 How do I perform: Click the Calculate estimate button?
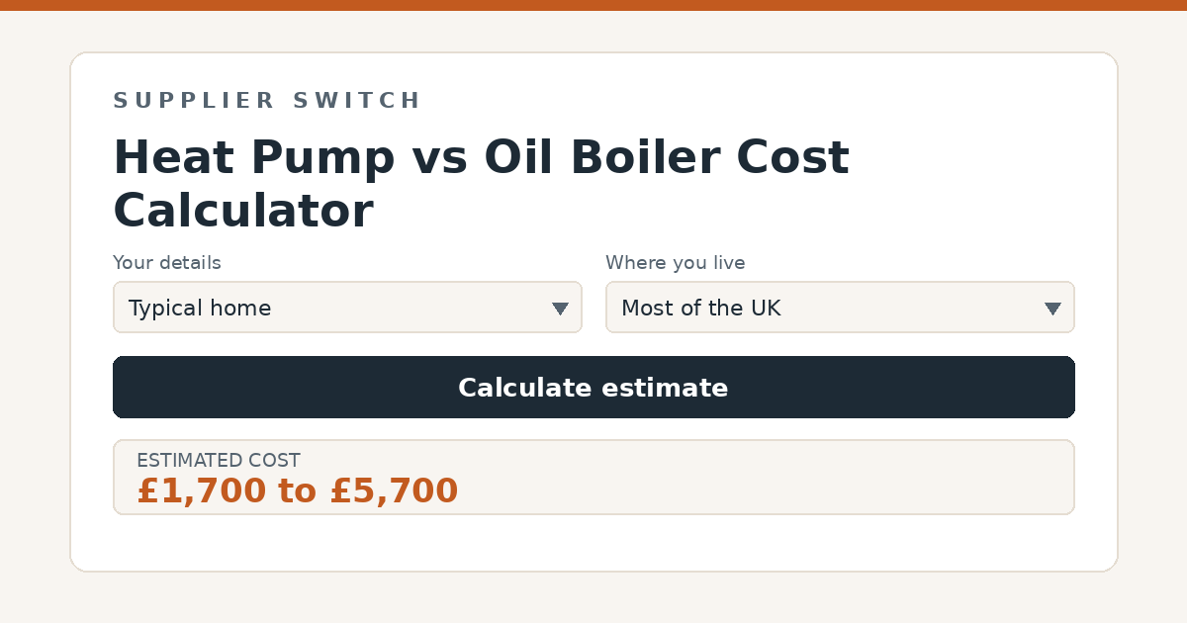tap(593, 388)
